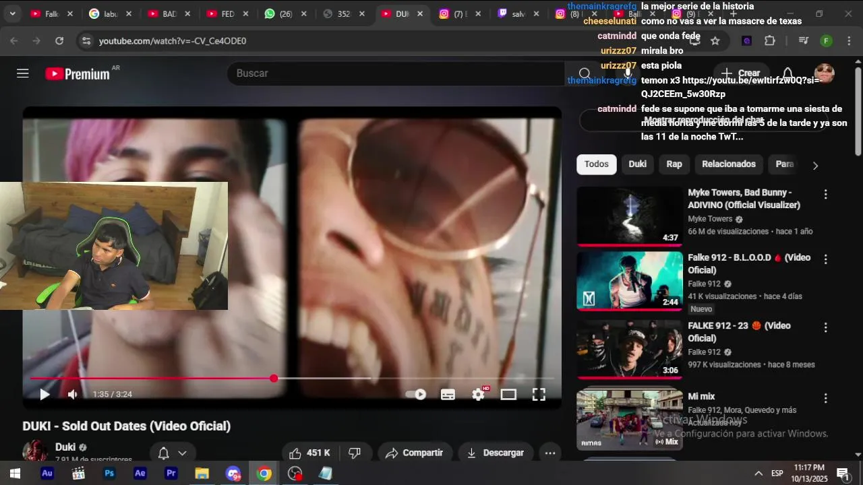Open Windows notification center icon
Image resolution: width=863 pixels, height=485 pixels.
click(x=843, y=474)
